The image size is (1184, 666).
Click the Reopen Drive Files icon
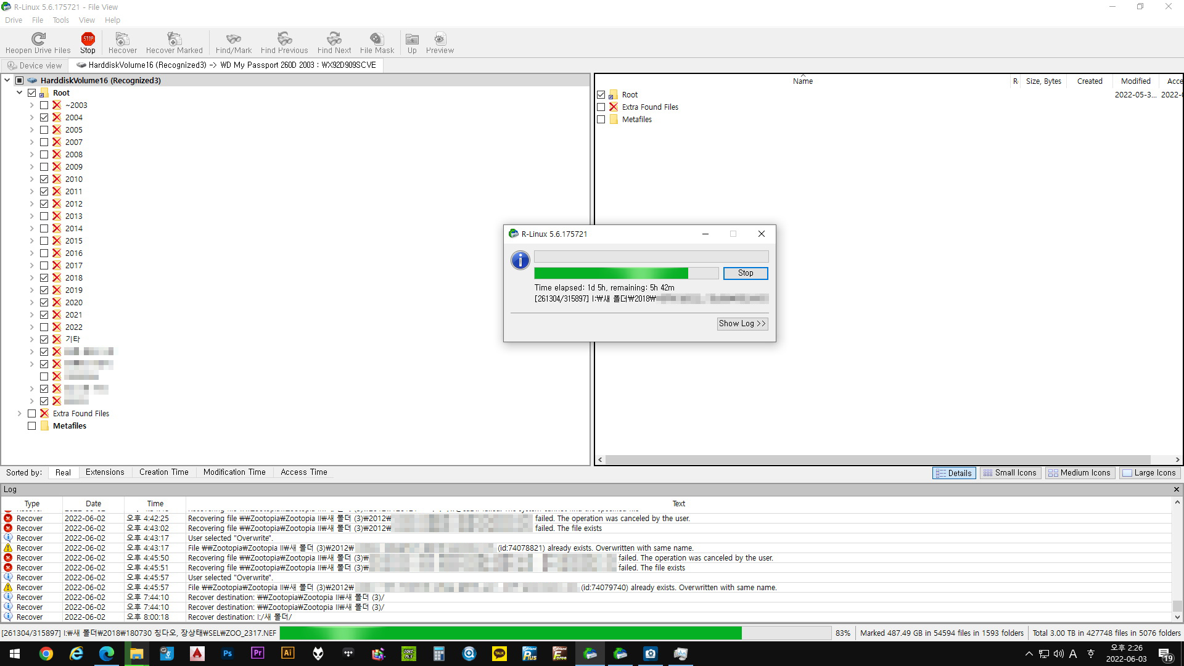38,39
